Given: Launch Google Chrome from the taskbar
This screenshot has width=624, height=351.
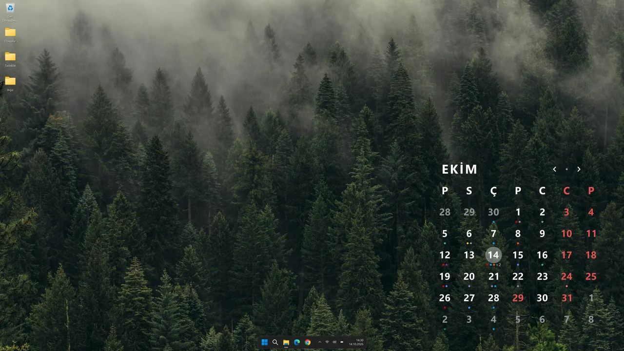Looking at the screenshot, I should [x=308, y=342].
